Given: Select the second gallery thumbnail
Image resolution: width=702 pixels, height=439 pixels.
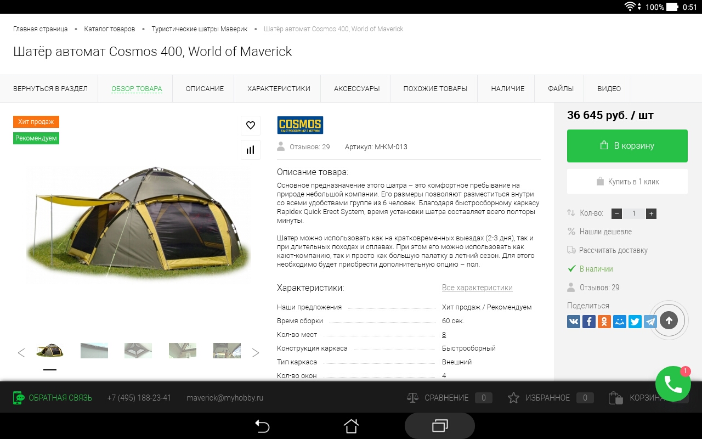Looking at the screenshot, I should 94,351.
